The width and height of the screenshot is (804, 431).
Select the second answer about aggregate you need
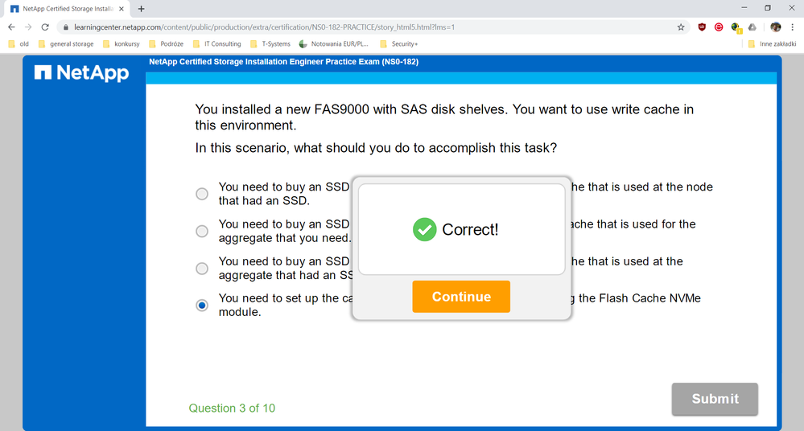[x=202, y=231]
